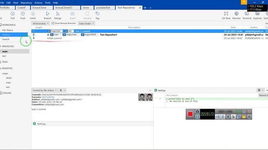The image size is (268, 150).
Task: Open the Edit menu
Action: pyautogui.click(x=8, y=3)
